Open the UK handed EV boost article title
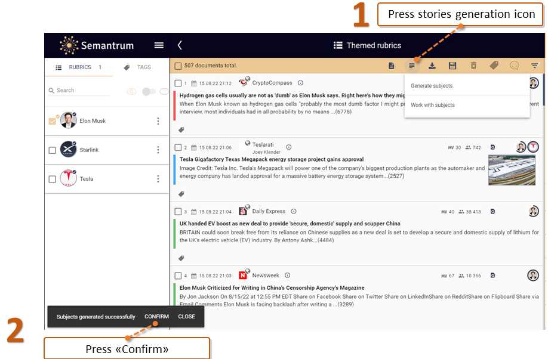The image size is (548, 359). (290, 224)
